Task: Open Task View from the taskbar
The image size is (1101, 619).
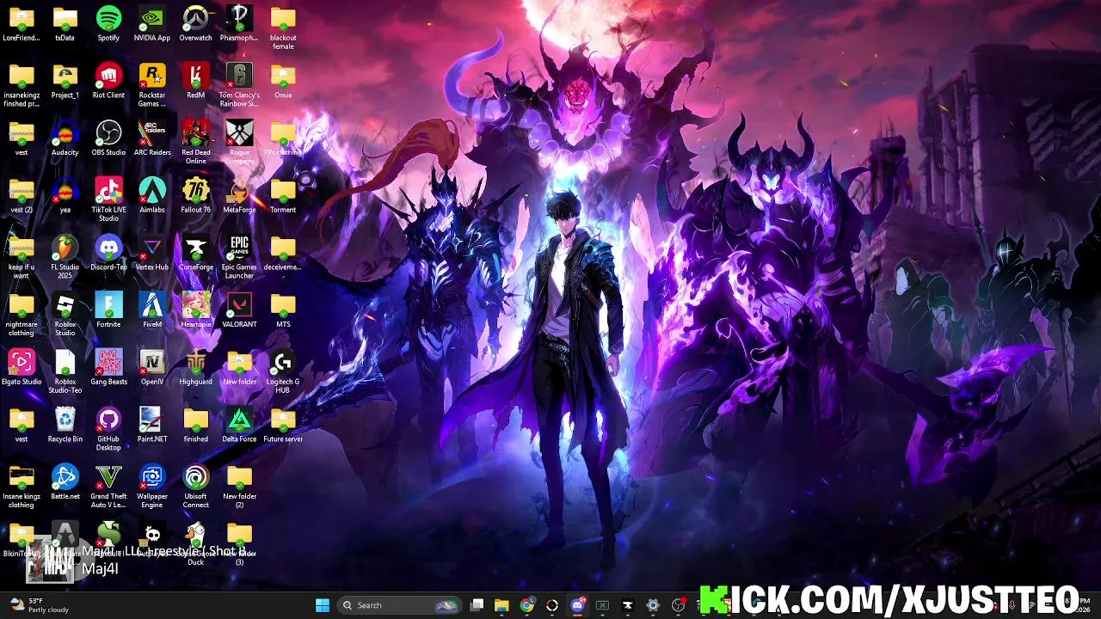Action: pyautogui.click(x=477, y=605)
